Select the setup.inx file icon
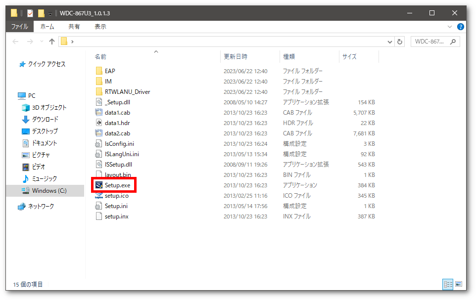476x300 pixels. (99, 216)
